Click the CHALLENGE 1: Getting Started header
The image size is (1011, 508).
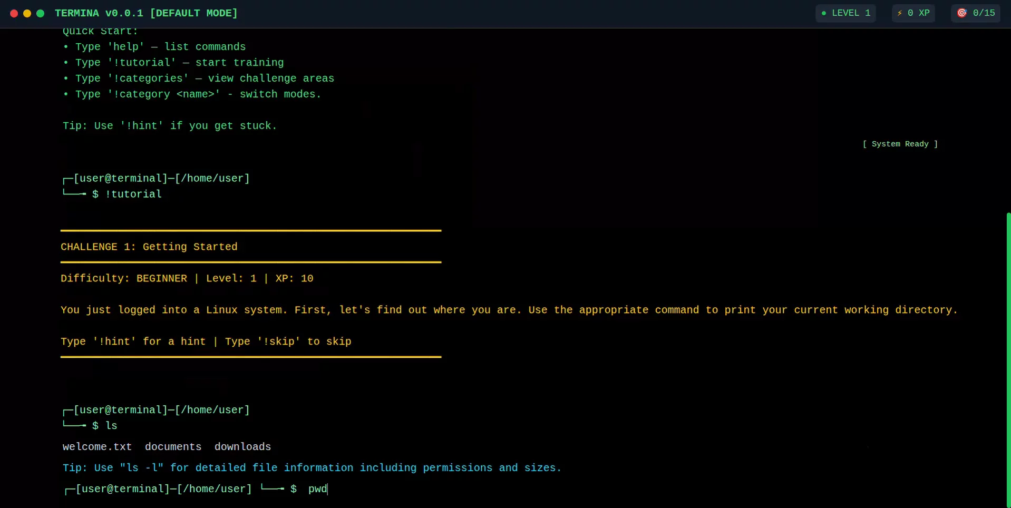pos(149,247)
